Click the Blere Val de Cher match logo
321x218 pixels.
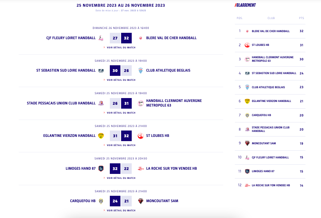coord(141,38)
